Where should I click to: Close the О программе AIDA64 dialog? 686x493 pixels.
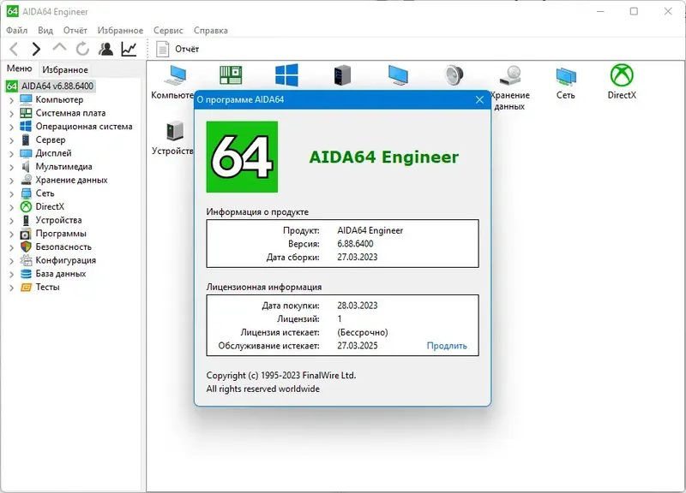(479, 99)
